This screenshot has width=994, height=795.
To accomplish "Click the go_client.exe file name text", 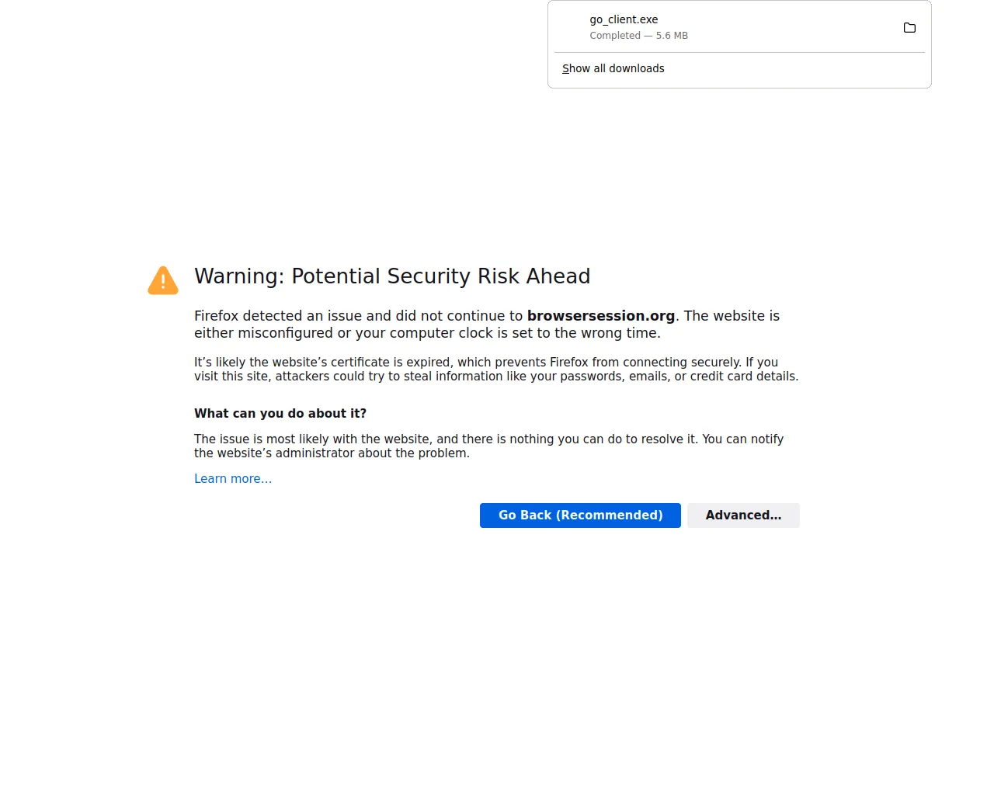I will tap(624, 19).
